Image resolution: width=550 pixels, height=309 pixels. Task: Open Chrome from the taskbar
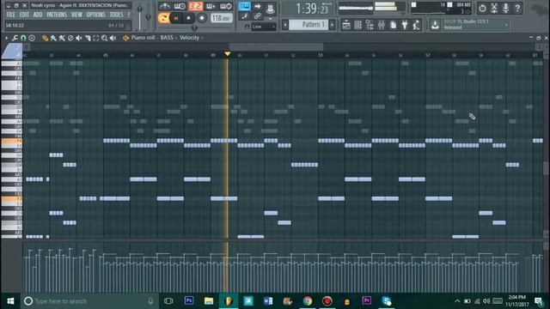click(x=308, y=300)
